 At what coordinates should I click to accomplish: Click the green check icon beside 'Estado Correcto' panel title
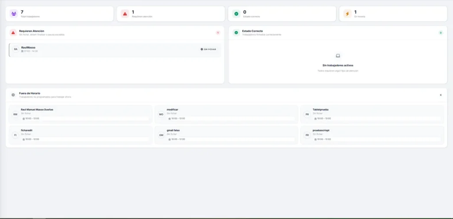(x=236, y=33)
